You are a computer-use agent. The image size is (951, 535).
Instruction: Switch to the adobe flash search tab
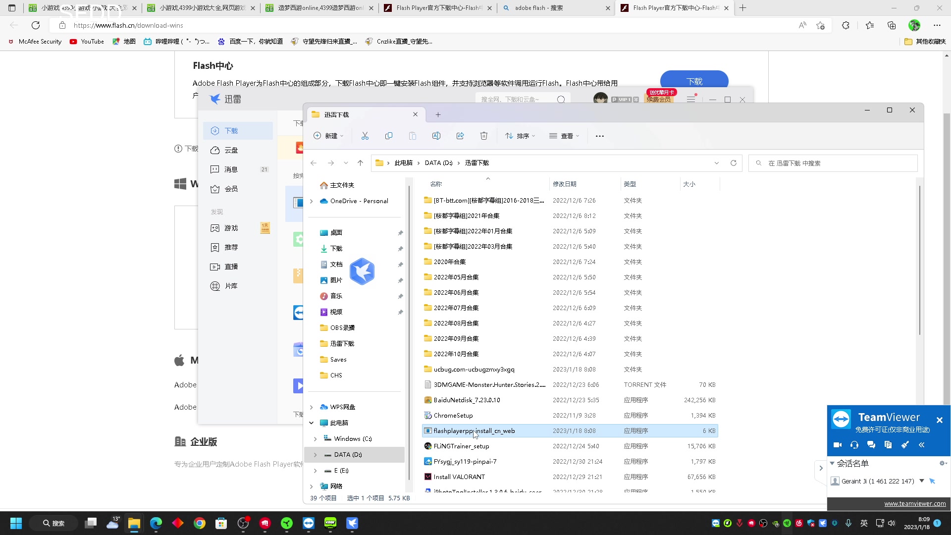tap(556, 8)
